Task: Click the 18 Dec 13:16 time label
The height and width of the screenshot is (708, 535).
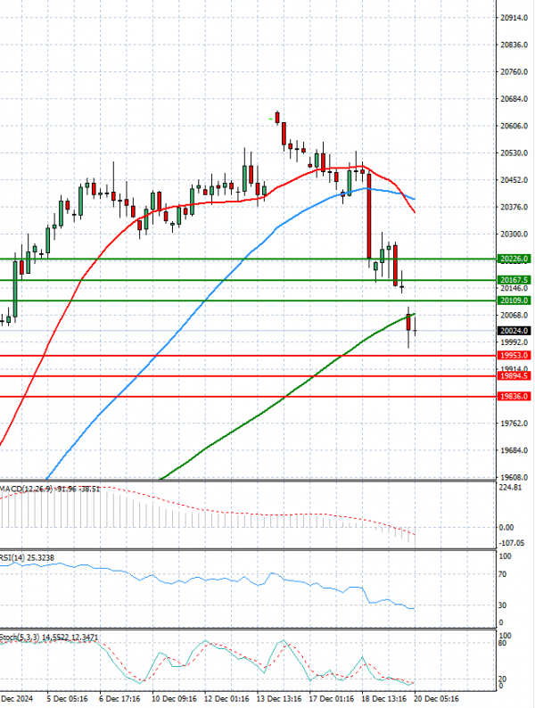Action: (x=383, y=698)
